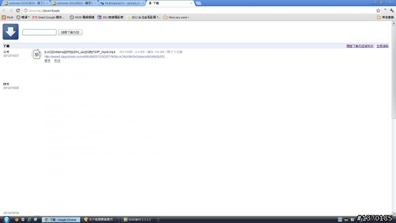Pause the Gintama mp4 download
The width and height of the screenshot is (396, 223).
click(x=47, y=61)
